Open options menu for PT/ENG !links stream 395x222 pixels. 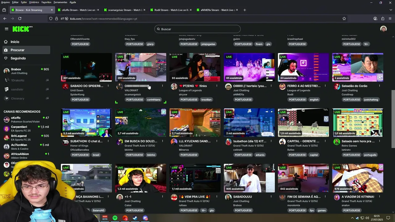pyautogui.click(x=217, y=86)
